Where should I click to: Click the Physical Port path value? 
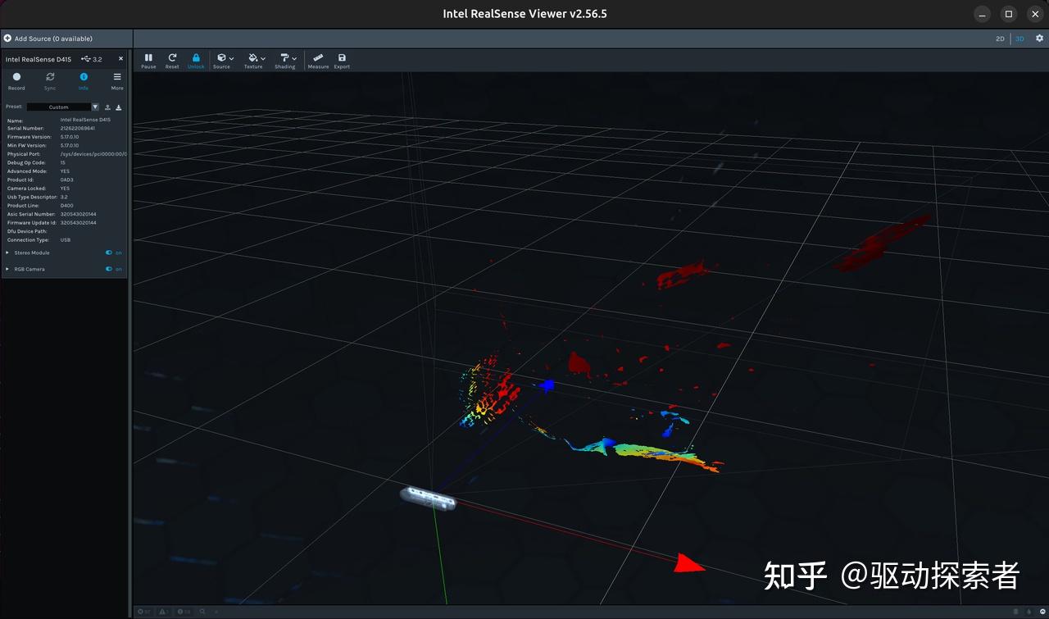coord(93,154)
